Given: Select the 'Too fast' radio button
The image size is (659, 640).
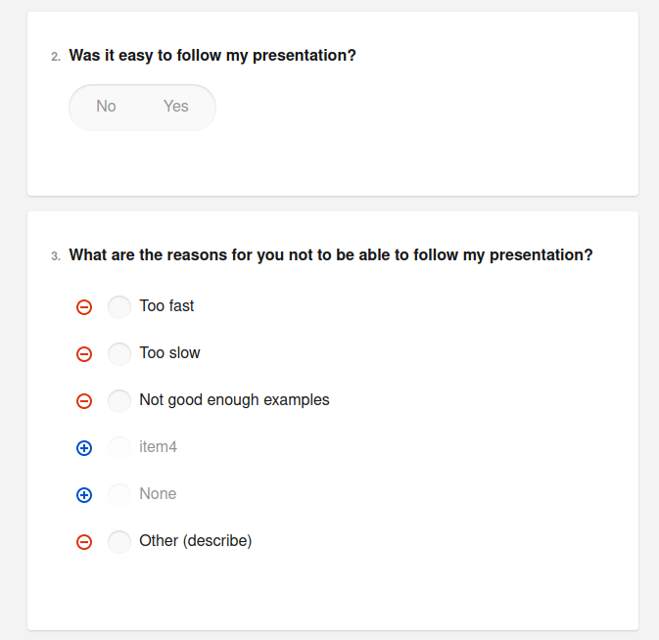Looking at the screenshot, I should tap(119, 307).
